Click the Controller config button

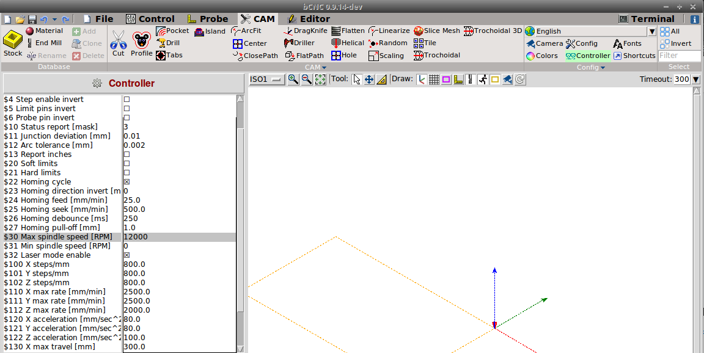click(x=587, y=56)
